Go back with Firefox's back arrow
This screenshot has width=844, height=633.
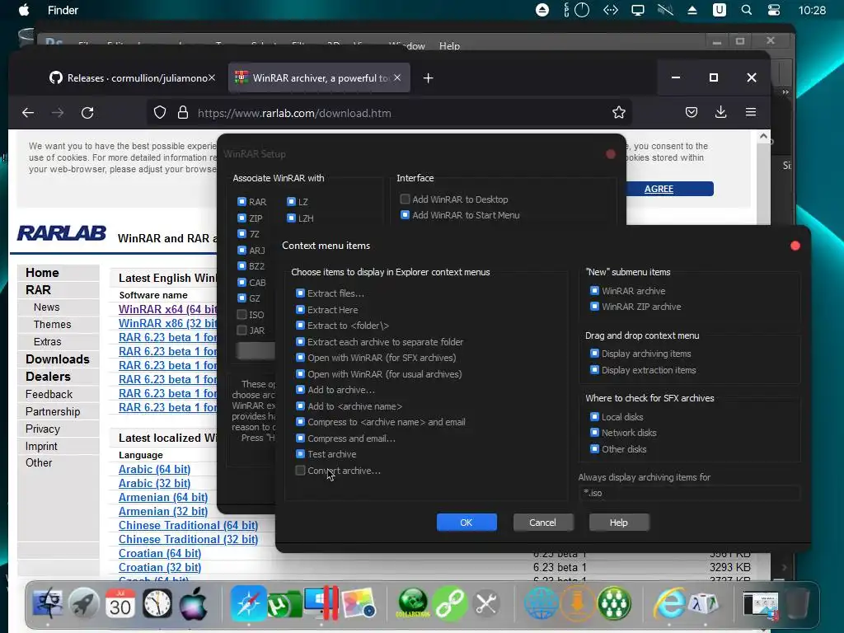coord(28,112)
